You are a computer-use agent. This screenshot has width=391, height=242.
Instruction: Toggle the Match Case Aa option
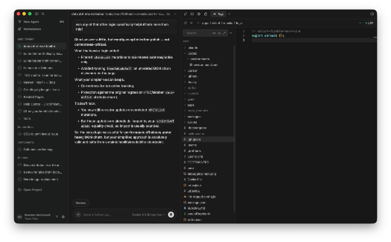point(214,33)
